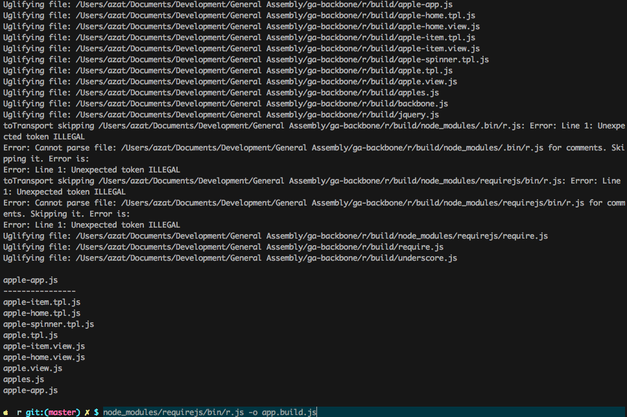Select apple.view.js in the module list
The image size is (627, 417).
[x=32, y=368]
